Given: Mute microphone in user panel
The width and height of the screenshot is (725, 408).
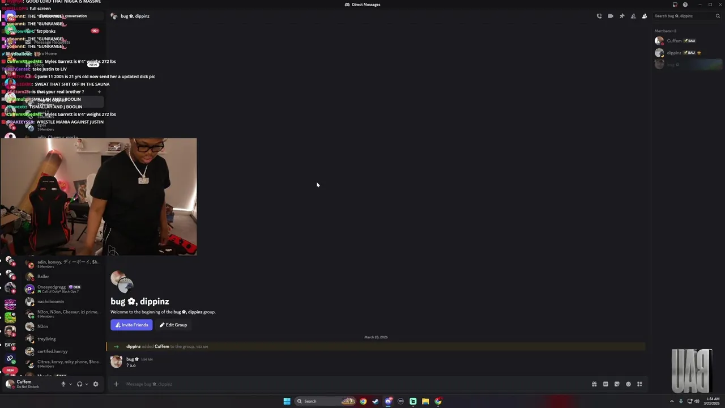Looking at the screenshot, I should pos(63,384).
